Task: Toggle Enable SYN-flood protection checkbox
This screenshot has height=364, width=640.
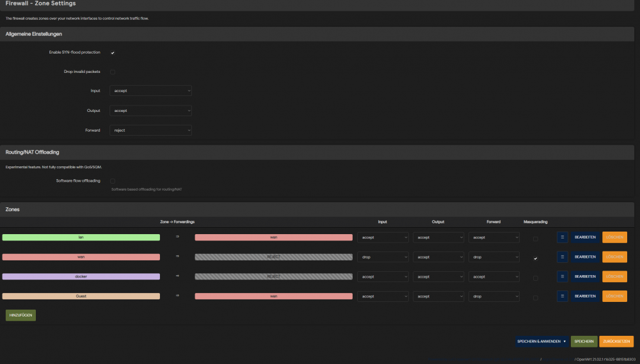Action: (113, 52)
